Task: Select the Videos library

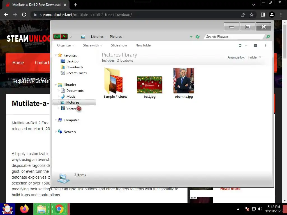Action: (x=71, y=108)
